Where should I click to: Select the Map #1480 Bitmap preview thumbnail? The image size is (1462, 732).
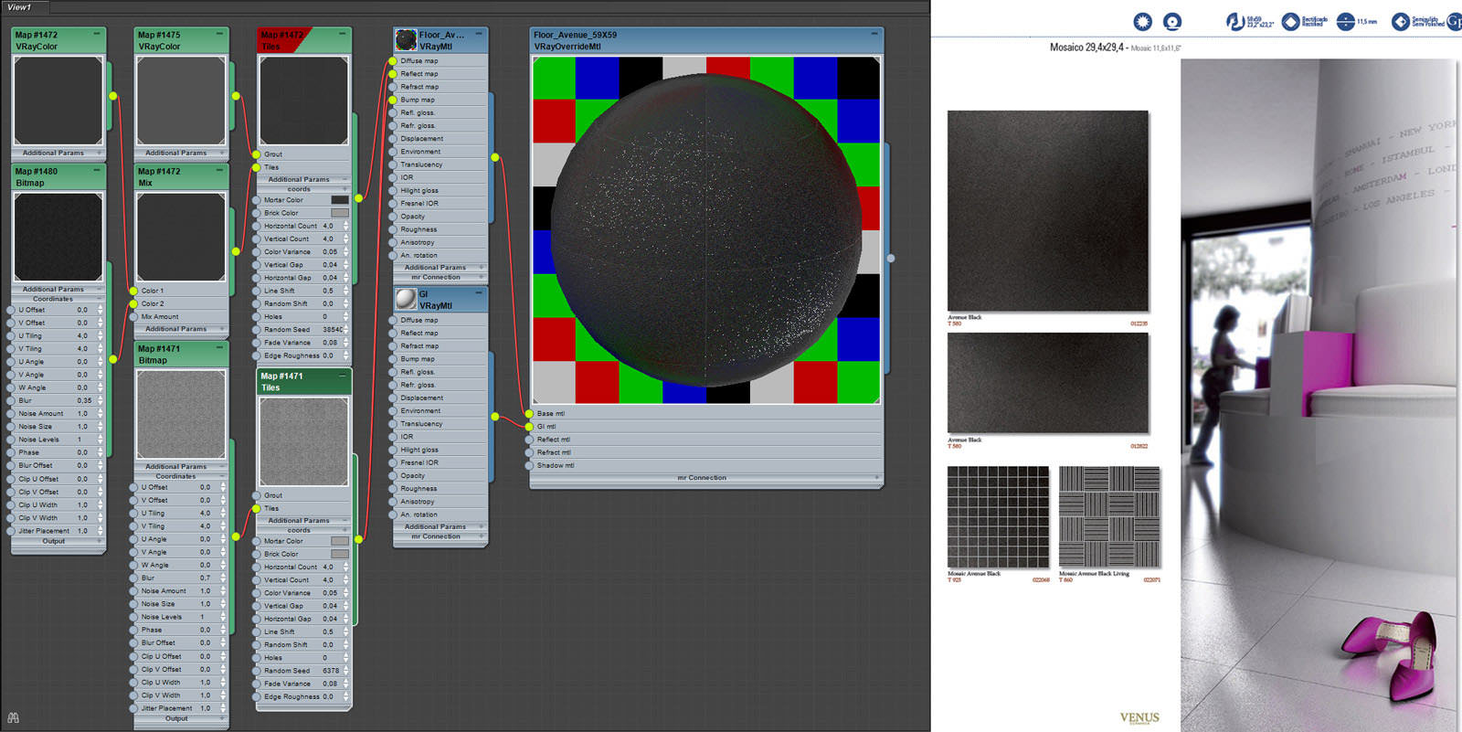(58, 237)
